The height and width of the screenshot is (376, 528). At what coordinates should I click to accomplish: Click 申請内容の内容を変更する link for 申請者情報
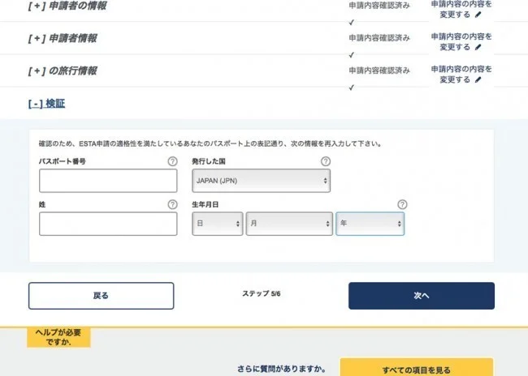[461, 41]
